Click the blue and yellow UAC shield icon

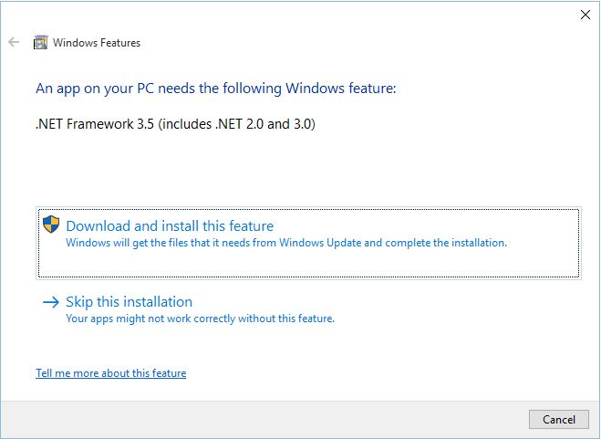pos(51,225)
